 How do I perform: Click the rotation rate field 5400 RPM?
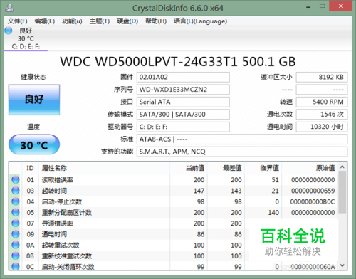322,102
